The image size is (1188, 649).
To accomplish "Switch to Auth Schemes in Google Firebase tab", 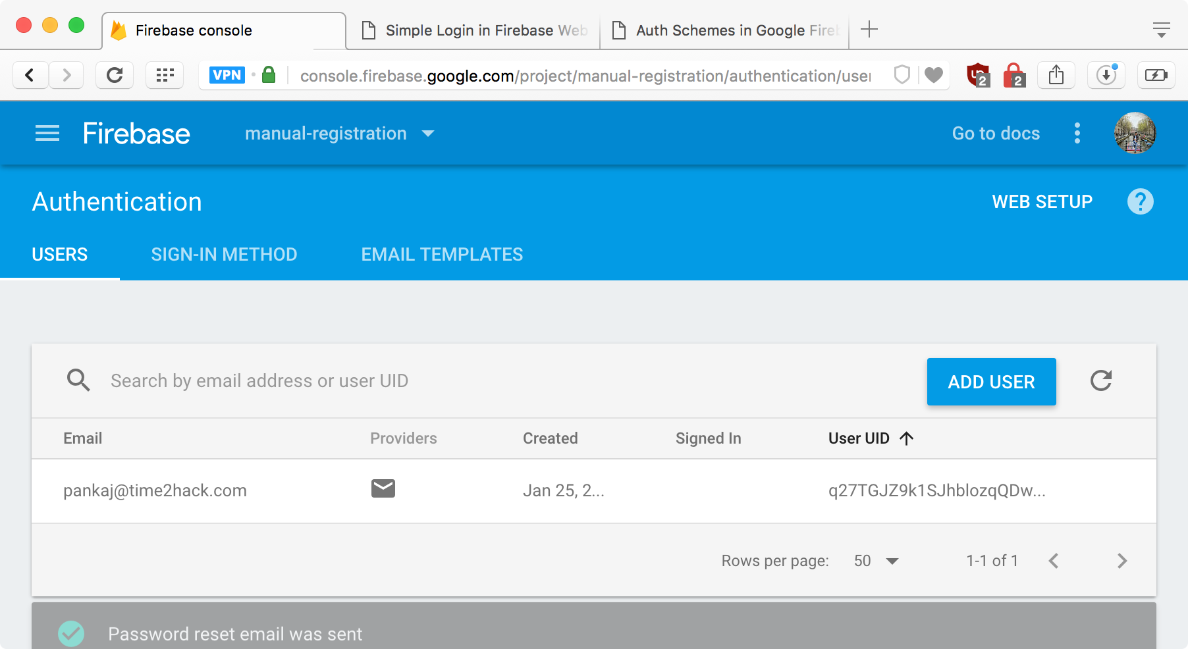I will pyautogui.click(x=724, y=30).
